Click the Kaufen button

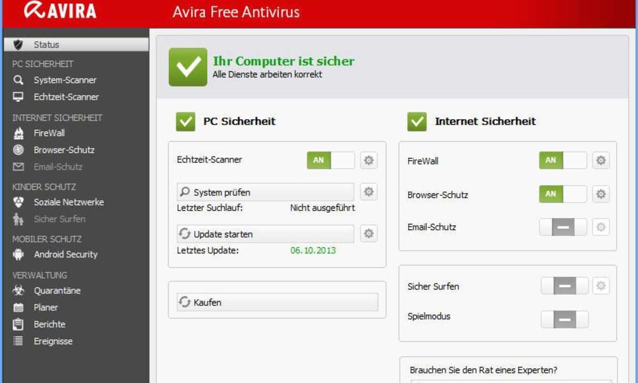278,302
